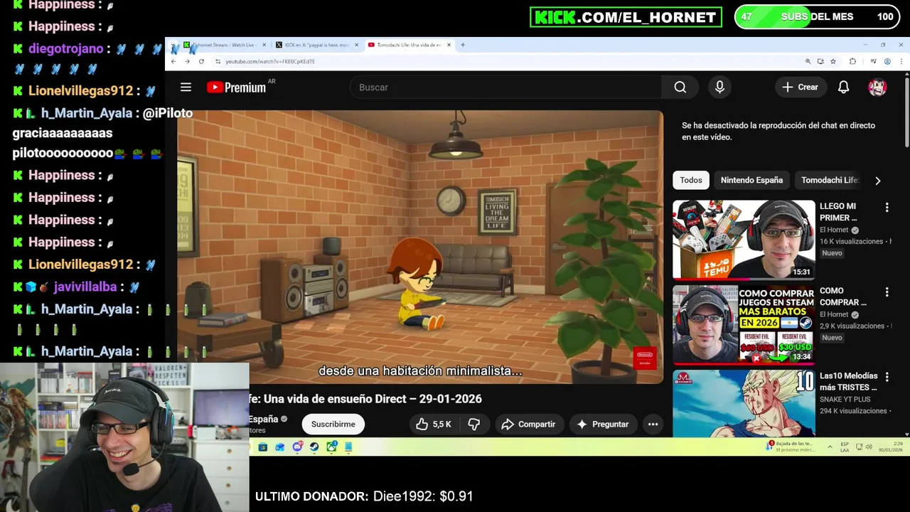Submit search with the magnifying glass button
This screenshot has height=512, width=910.
pyautogui.click(x=680, y=87)
